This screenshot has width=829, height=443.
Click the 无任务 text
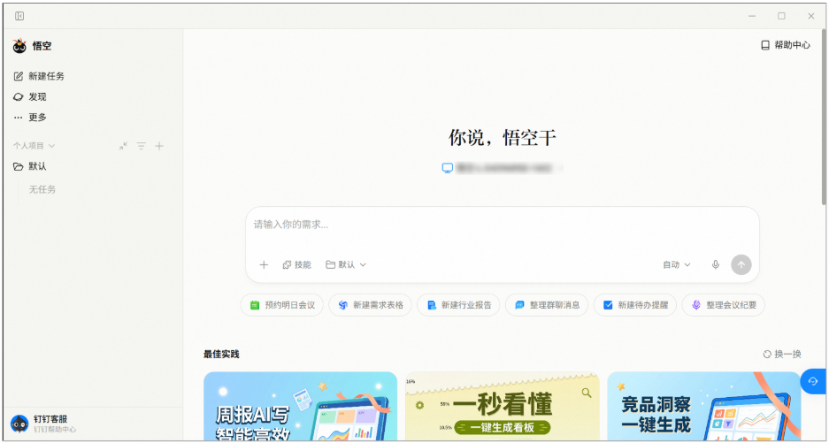42,189
